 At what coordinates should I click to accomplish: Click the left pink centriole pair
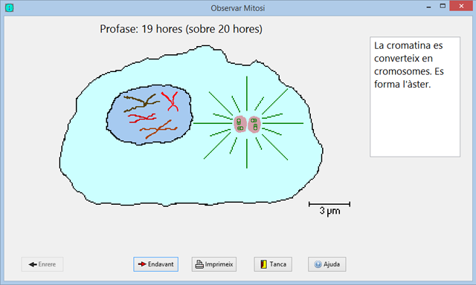239,124
